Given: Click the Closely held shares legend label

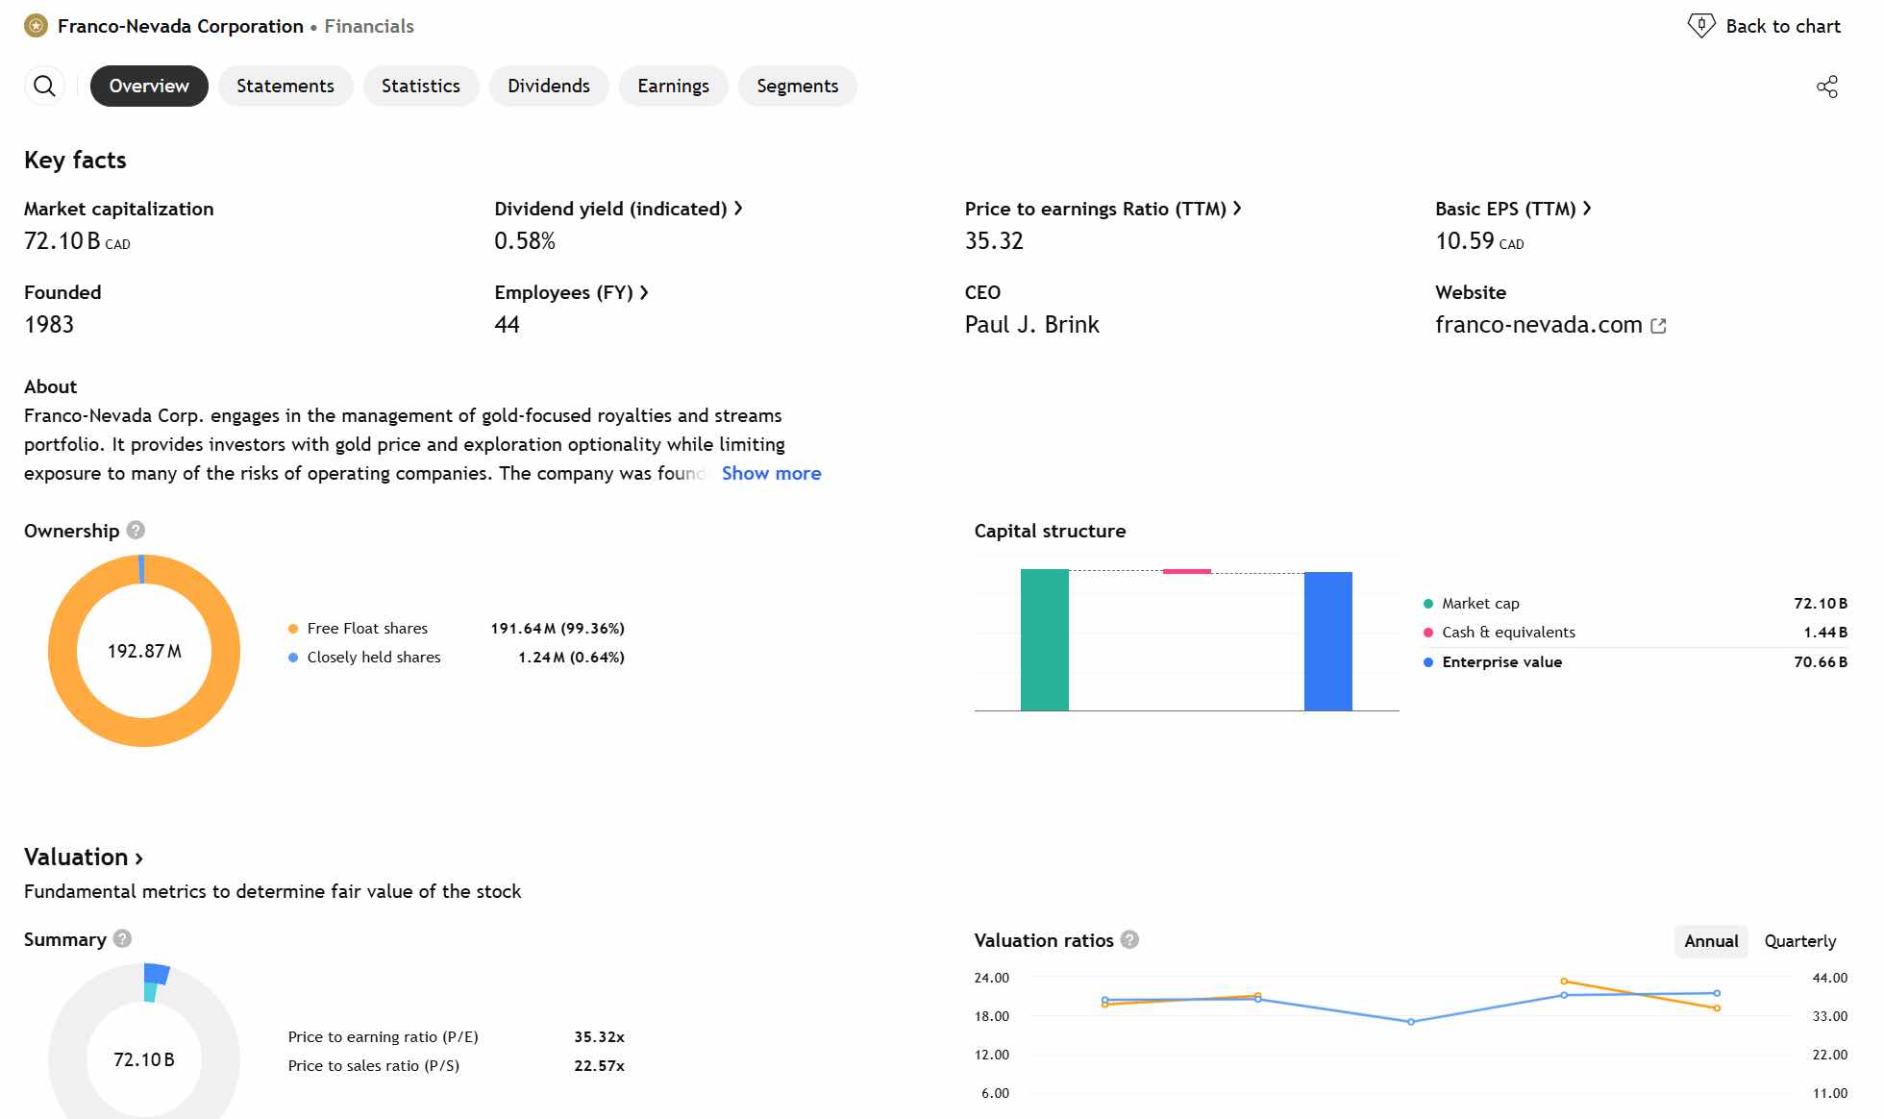Looking at the screenshot, I should [374, 658].
